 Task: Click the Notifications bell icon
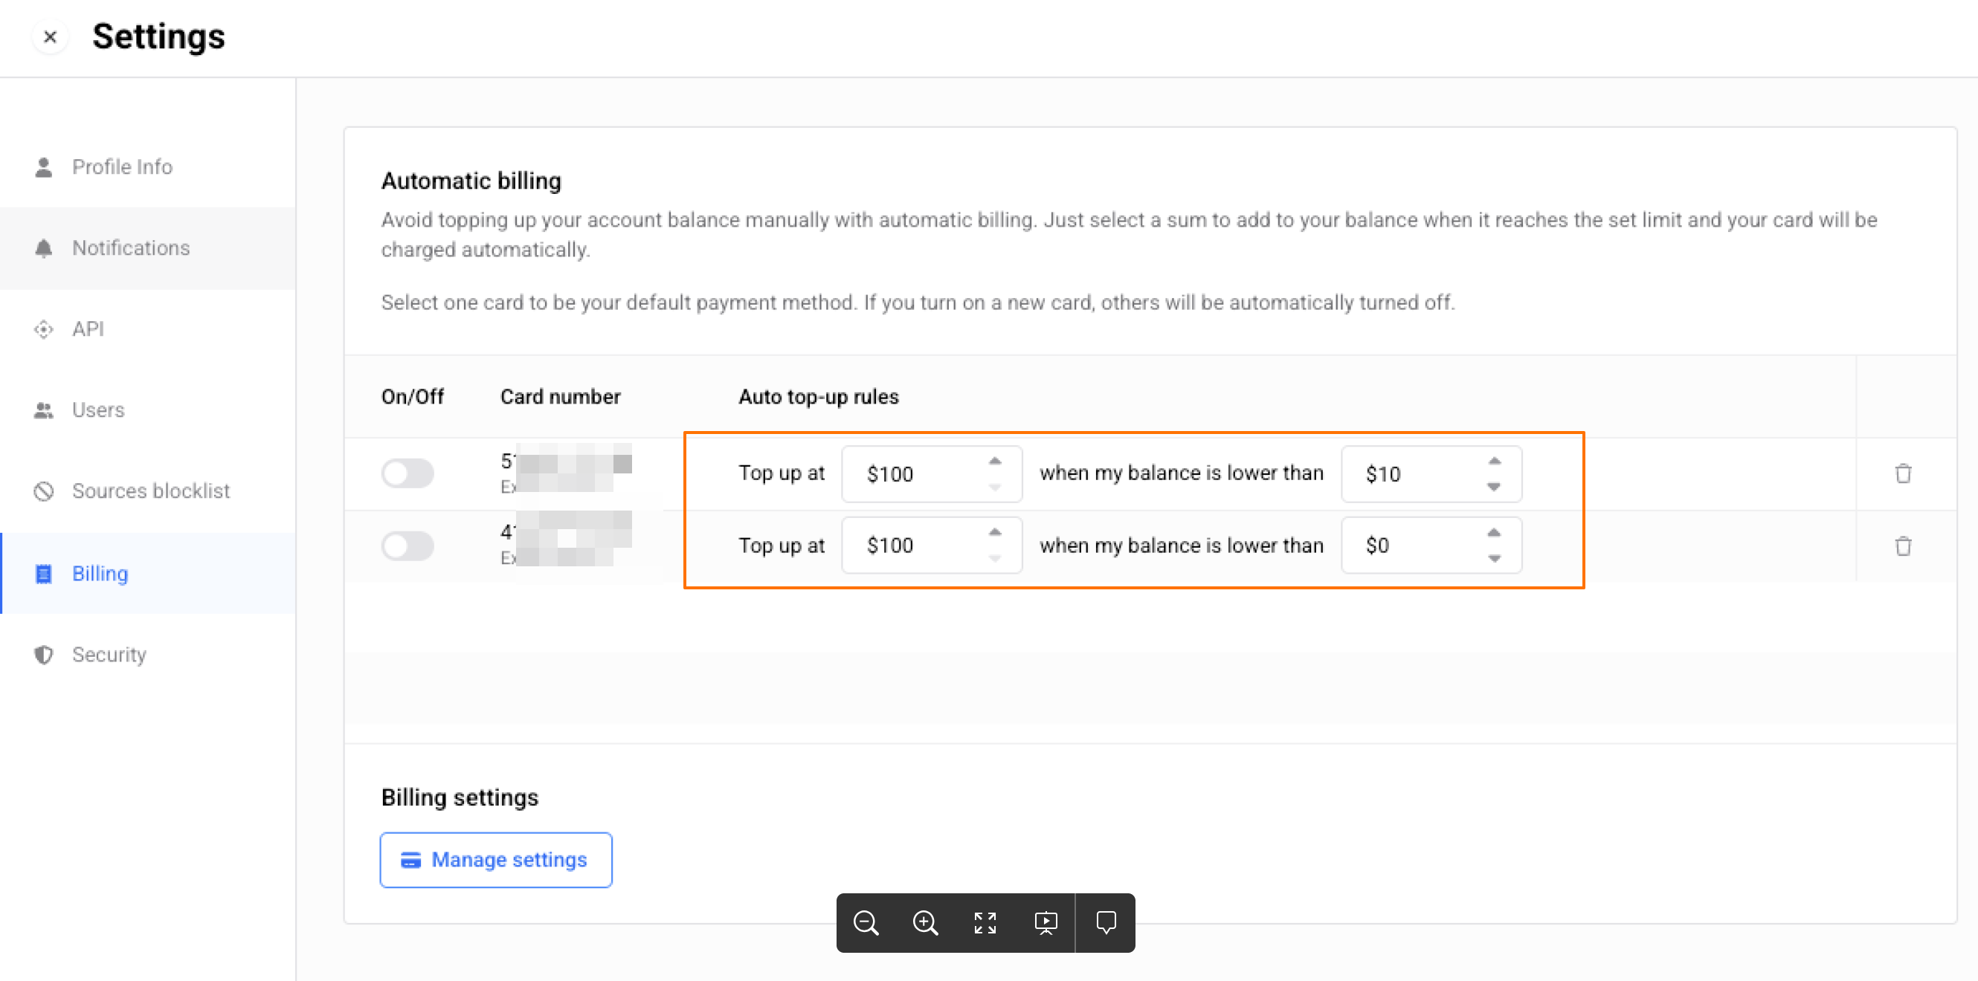44,248
